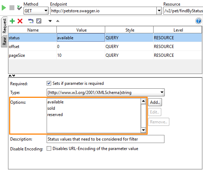Image resolution: width=203 pixels, height=170 pixels.
Task: Click the Add.. options button
Action: point(155,102)
